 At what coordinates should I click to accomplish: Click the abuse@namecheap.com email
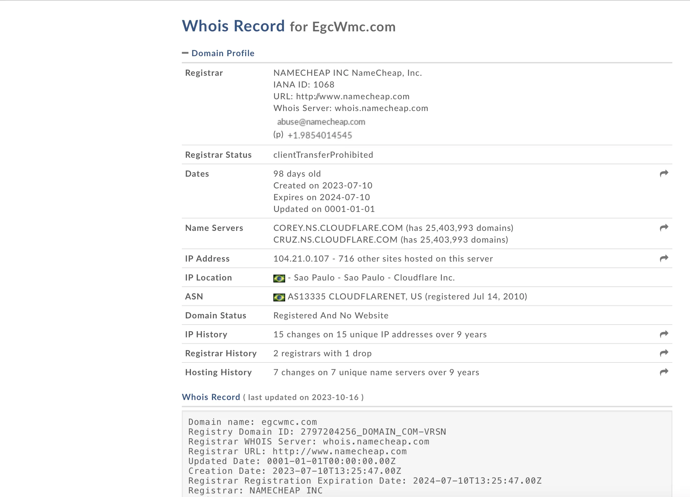point(321,122)
